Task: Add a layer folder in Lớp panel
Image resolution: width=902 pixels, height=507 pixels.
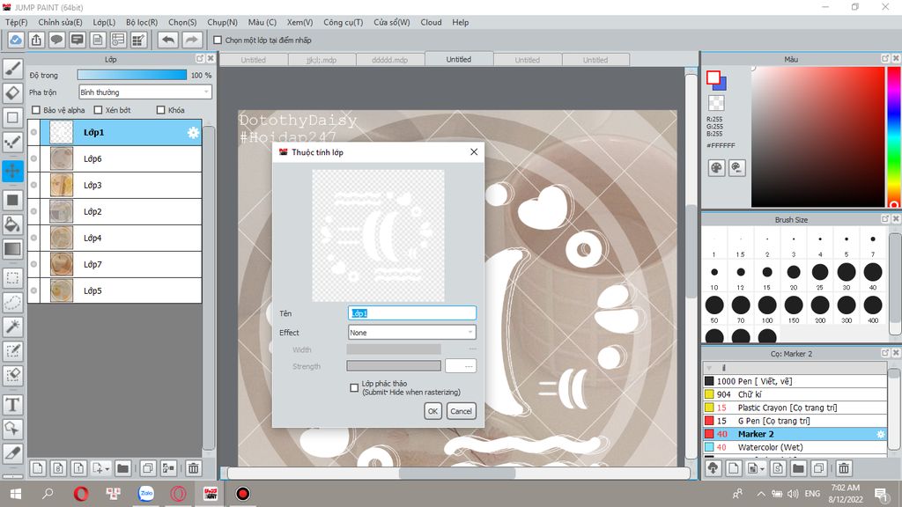Action: pyautogui.click(x=122, y=468)
